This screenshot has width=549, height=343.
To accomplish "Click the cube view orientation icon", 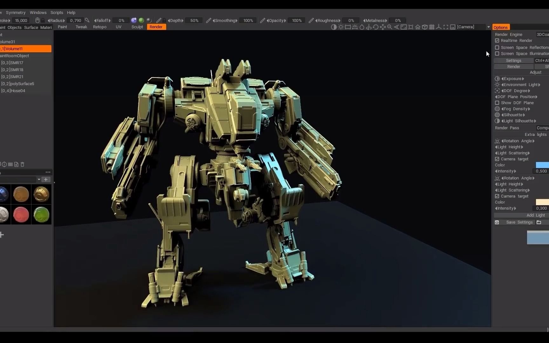I will 425,27.
